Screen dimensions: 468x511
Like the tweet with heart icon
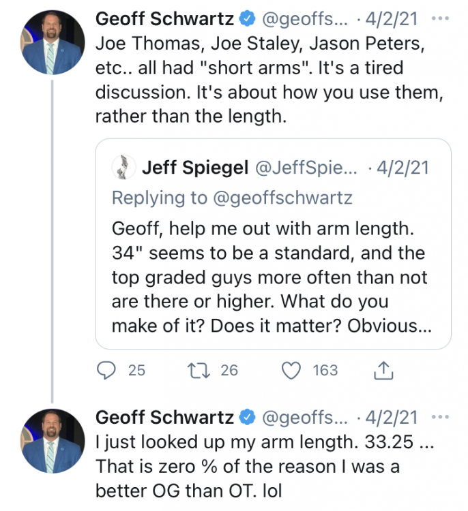292,370
